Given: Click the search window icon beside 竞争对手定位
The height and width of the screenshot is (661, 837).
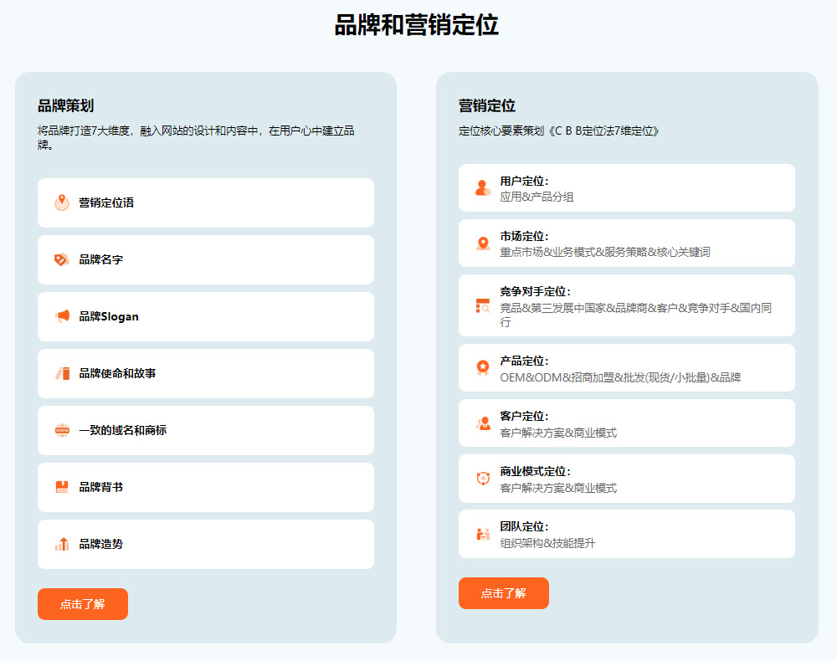Looking at the screenshot, I should pos(483,306).
